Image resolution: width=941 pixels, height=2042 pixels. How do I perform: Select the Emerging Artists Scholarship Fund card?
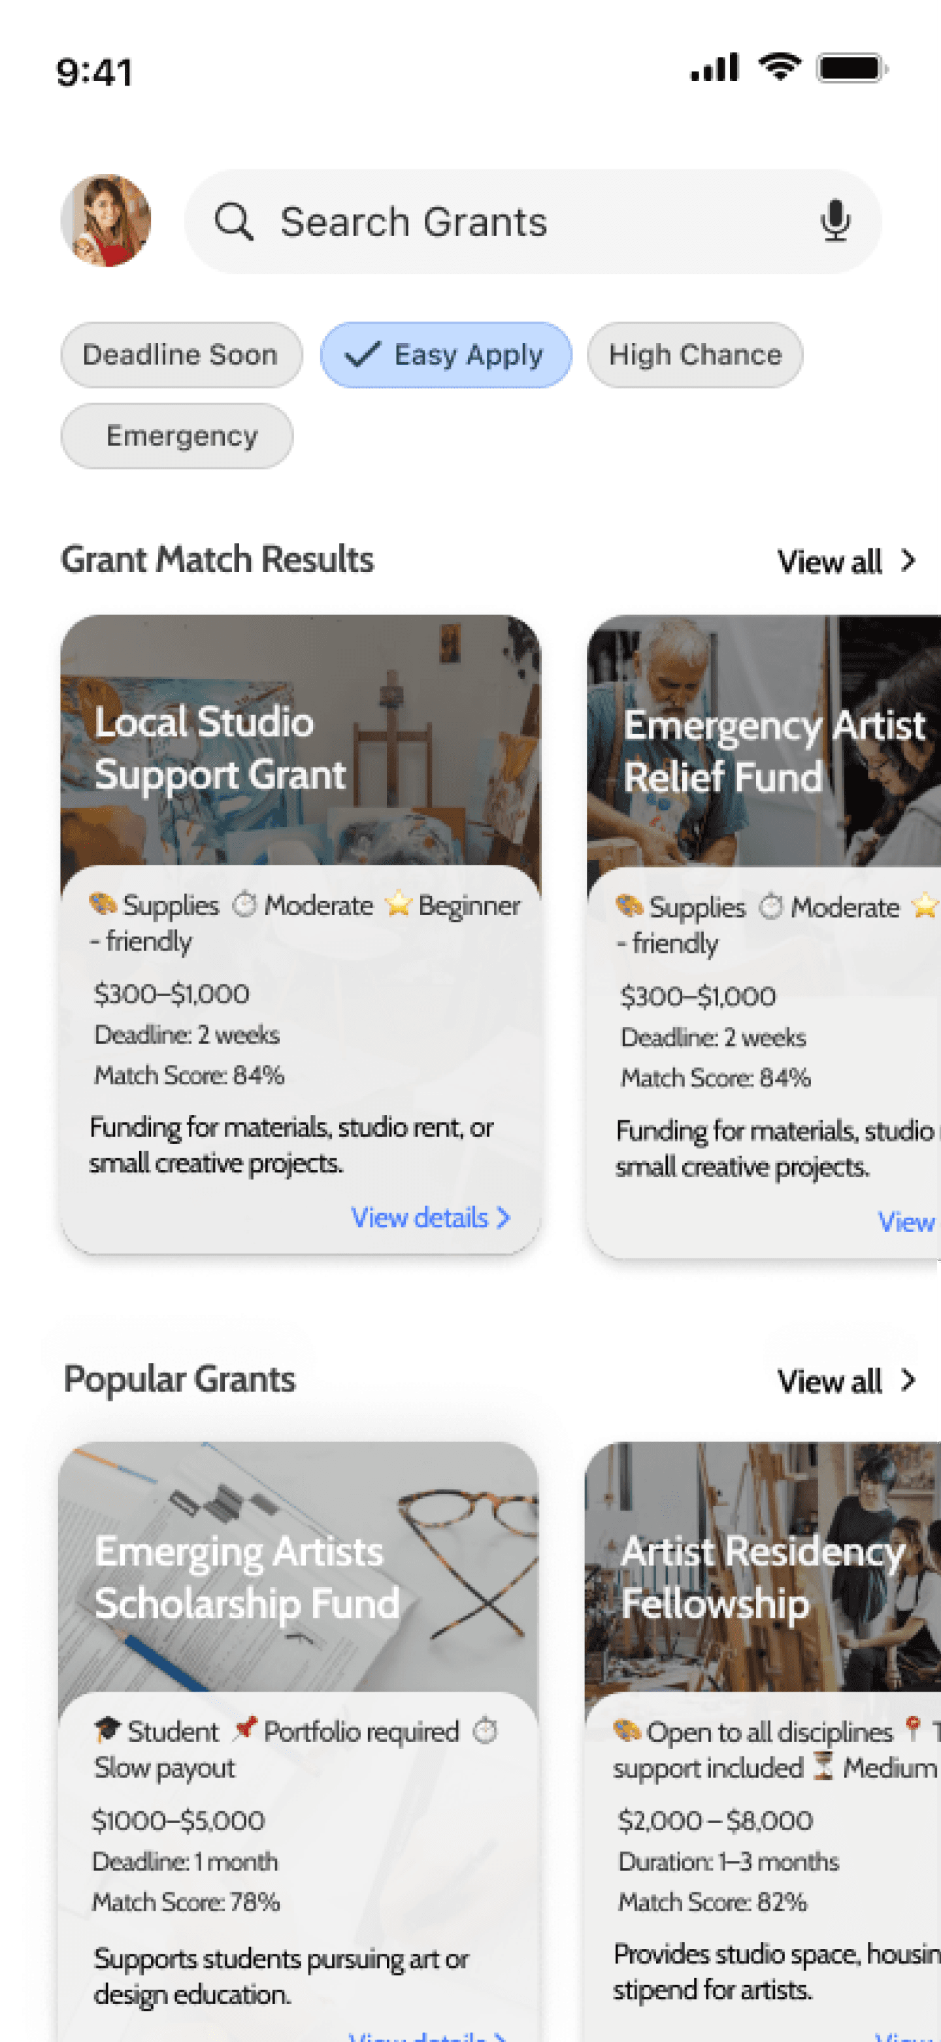point(299,1741)
